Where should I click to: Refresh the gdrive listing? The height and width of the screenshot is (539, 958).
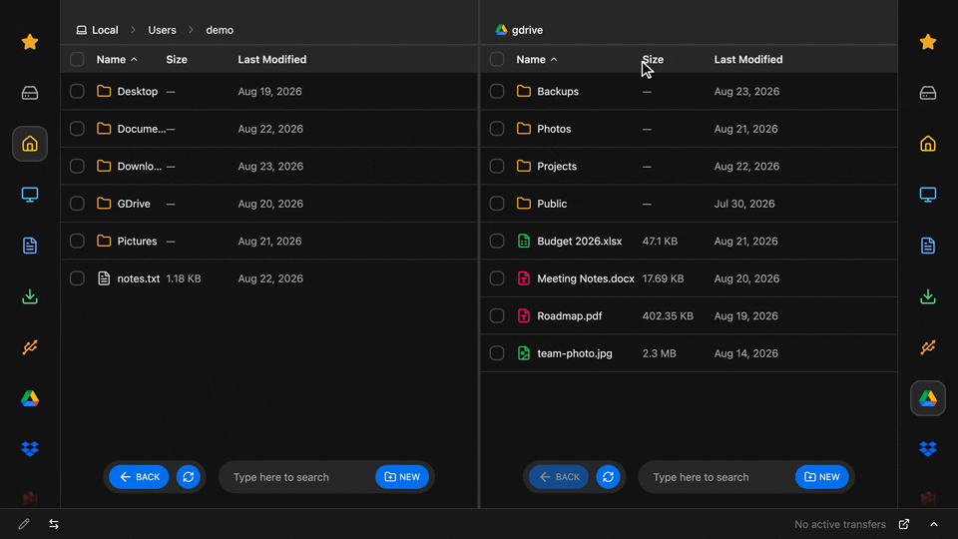[608, 477]
